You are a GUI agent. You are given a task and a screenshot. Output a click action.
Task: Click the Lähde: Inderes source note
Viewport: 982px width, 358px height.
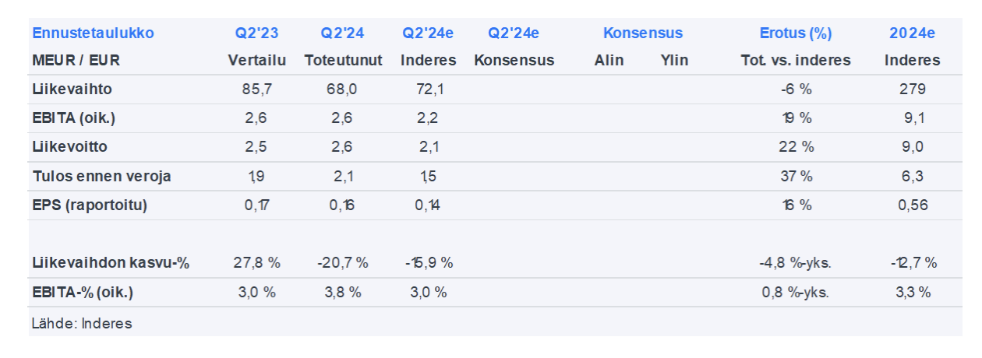point(82,324)
